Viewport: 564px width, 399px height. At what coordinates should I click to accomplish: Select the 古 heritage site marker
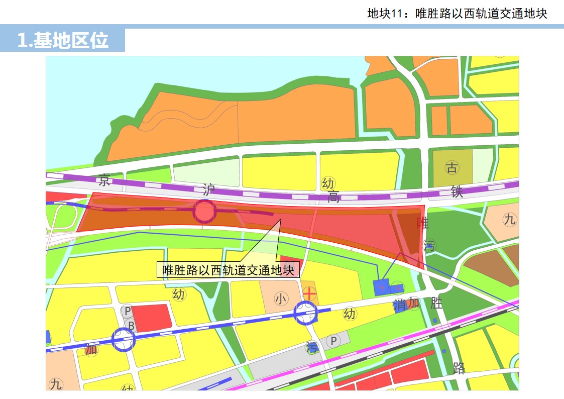pos(452,168)
